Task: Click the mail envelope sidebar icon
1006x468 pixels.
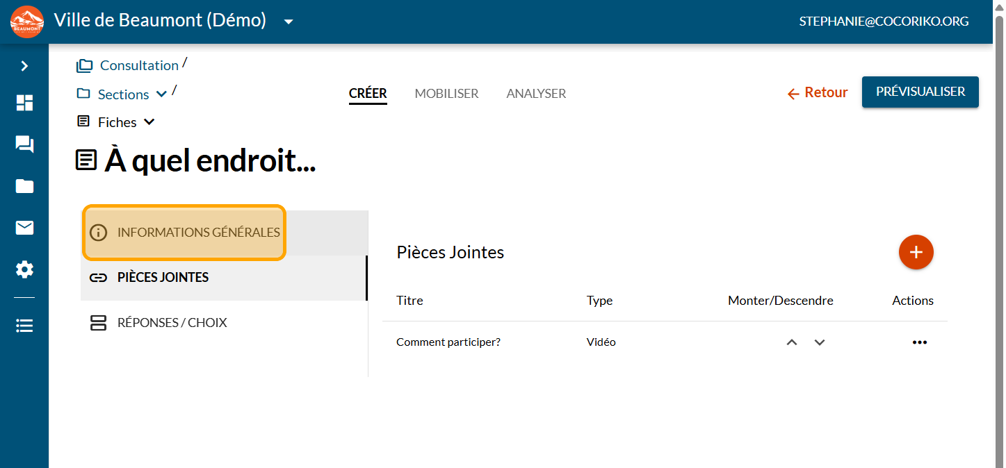Action: 24,228
